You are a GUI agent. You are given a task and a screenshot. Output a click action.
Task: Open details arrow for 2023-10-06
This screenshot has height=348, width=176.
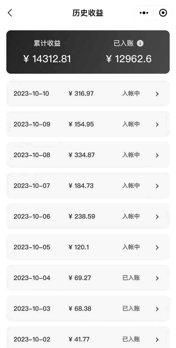coord(157,217)
